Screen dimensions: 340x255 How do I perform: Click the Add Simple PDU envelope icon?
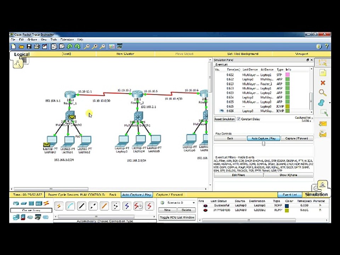(x=323, y=124)
